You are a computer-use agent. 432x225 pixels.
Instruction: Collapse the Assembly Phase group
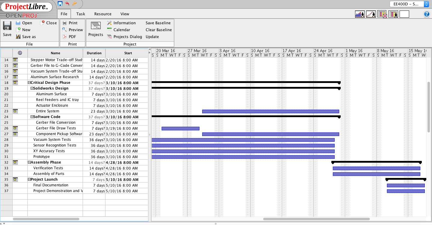tap(29, 162)
